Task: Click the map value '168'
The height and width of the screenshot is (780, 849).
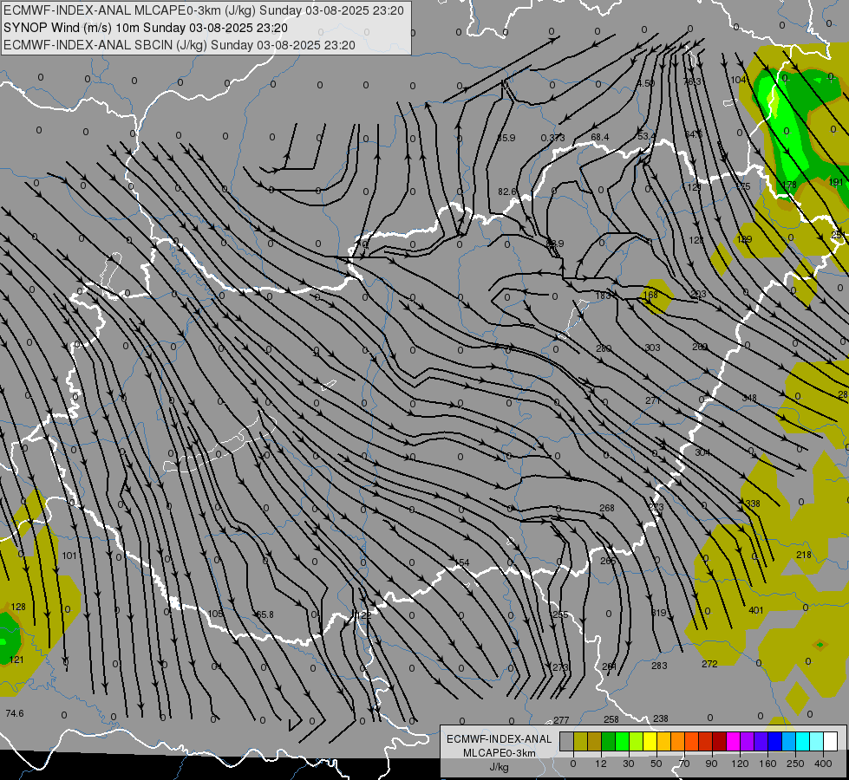Action: (650, 295)
